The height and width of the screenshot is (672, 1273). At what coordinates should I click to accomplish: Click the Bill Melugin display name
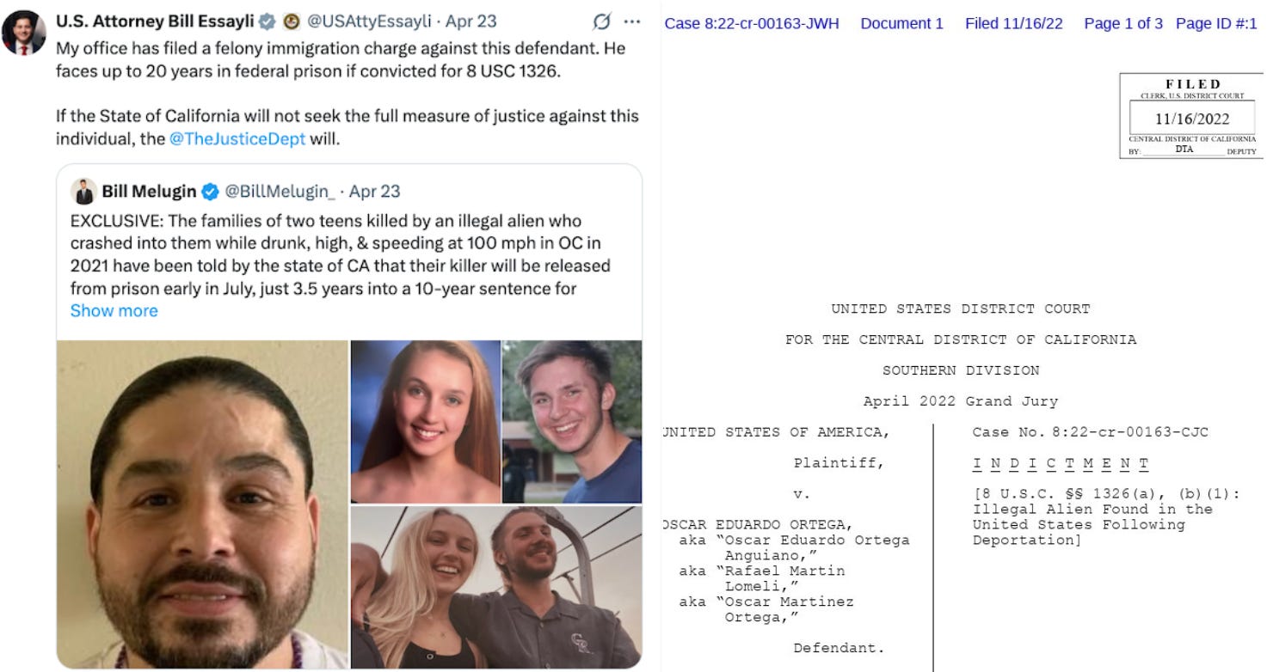(149, 192)
